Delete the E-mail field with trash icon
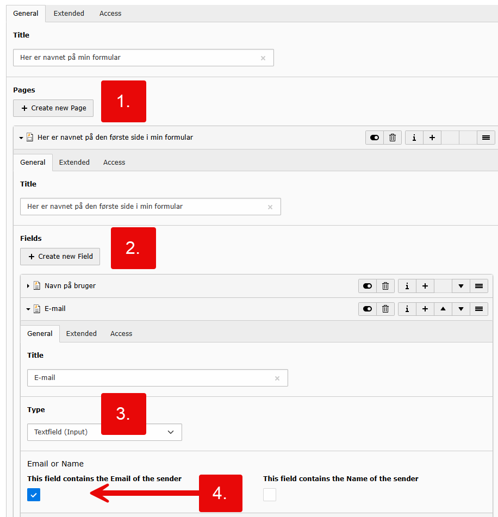 coord(385,309)
